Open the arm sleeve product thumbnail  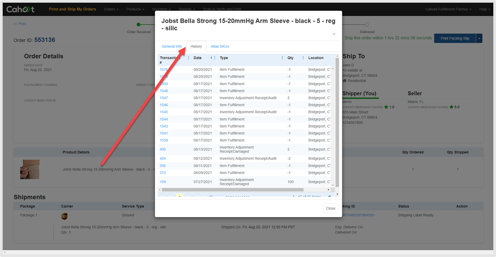click(30, 169)
